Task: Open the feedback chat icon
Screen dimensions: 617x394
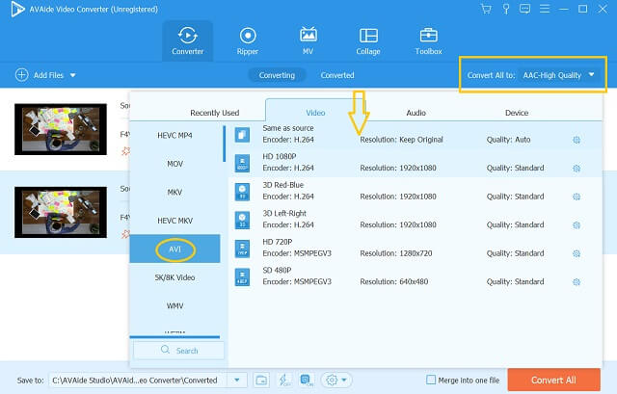Action: [x=524, y=9]
